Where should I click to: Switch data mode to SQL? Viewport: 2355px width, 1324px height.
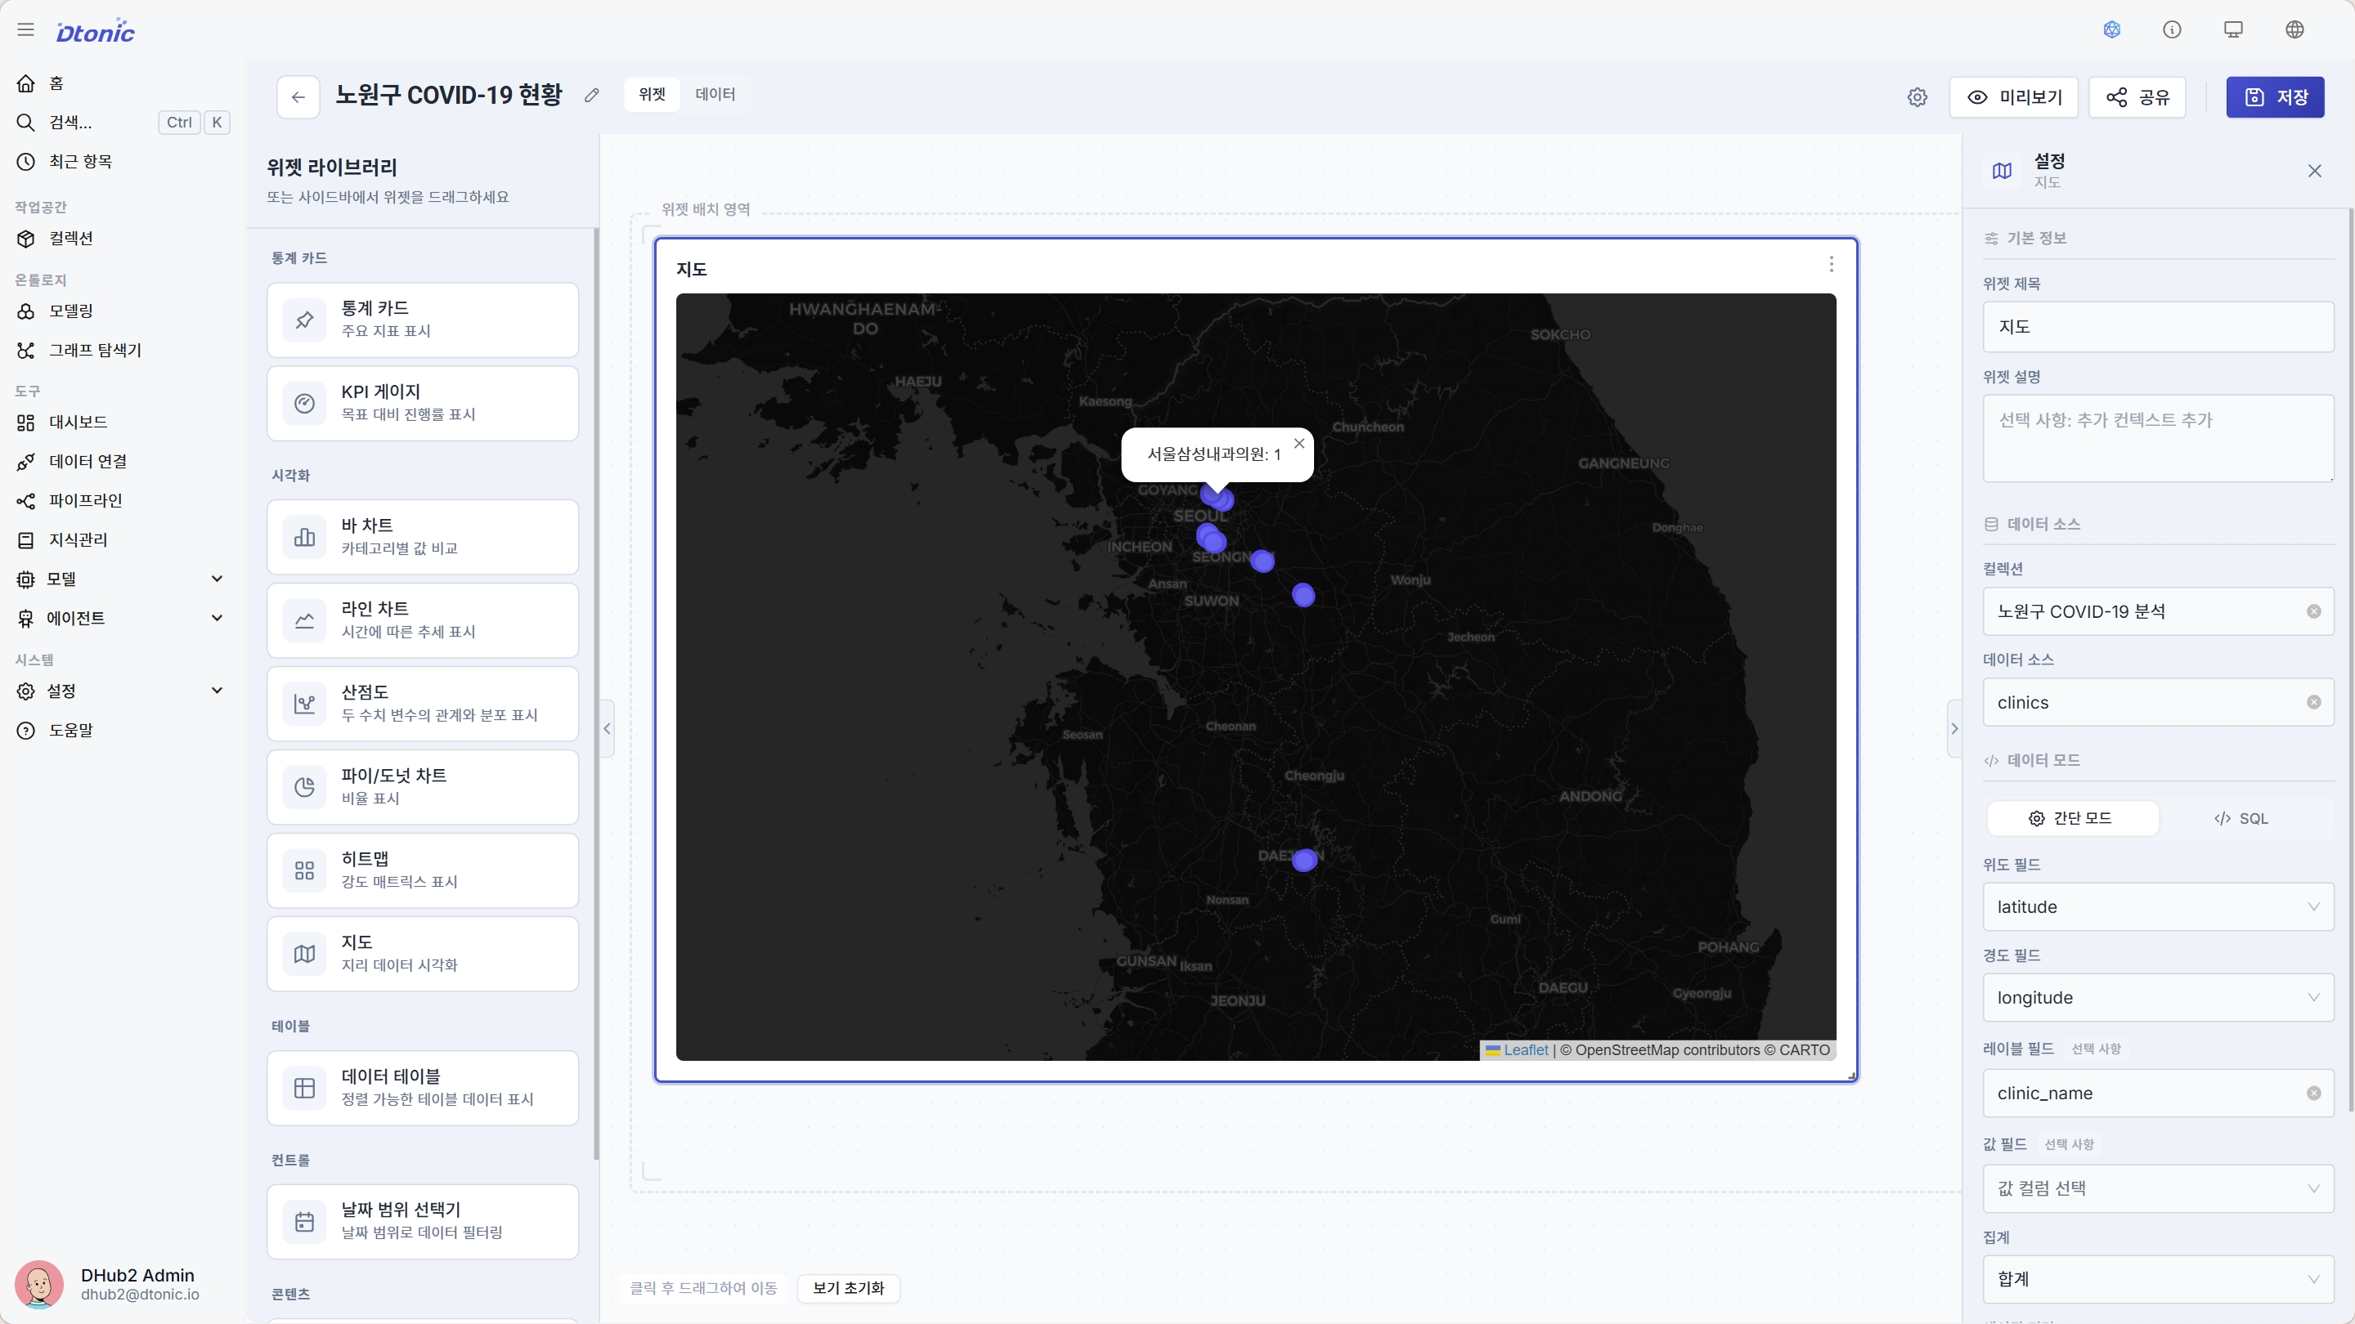point(2241,818)
